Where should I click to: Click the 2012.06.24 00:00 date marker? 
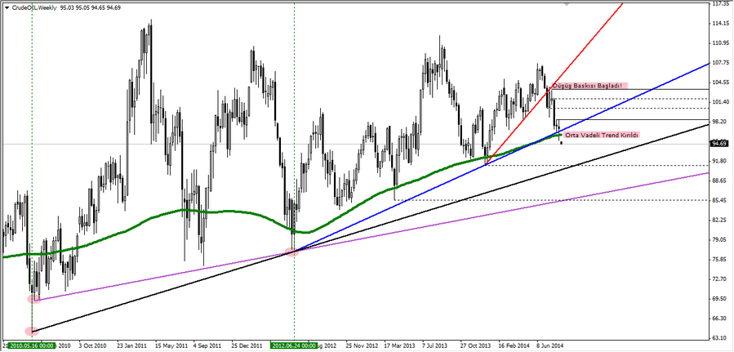292,345
